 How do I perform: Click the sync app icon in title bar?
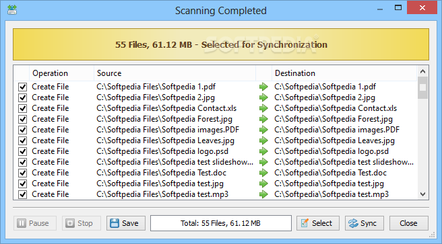(x=12, y=10)
